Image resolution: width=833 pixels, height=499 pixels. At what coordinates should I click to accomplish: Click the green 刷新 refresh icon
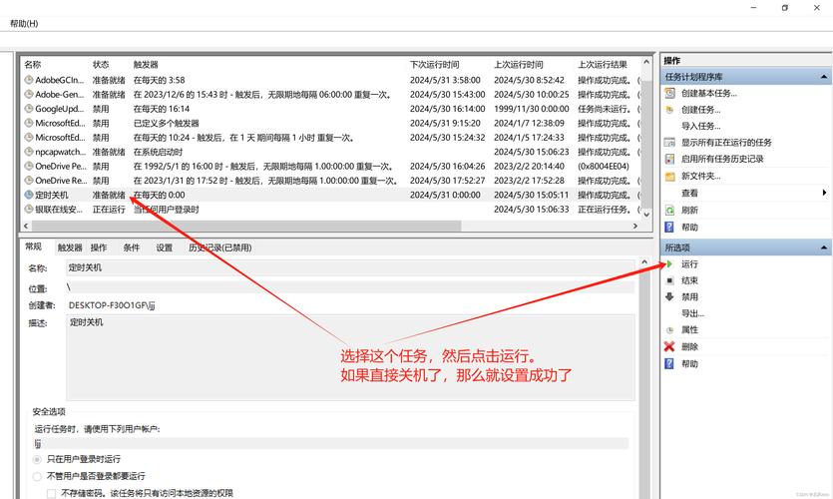[670, 210]
